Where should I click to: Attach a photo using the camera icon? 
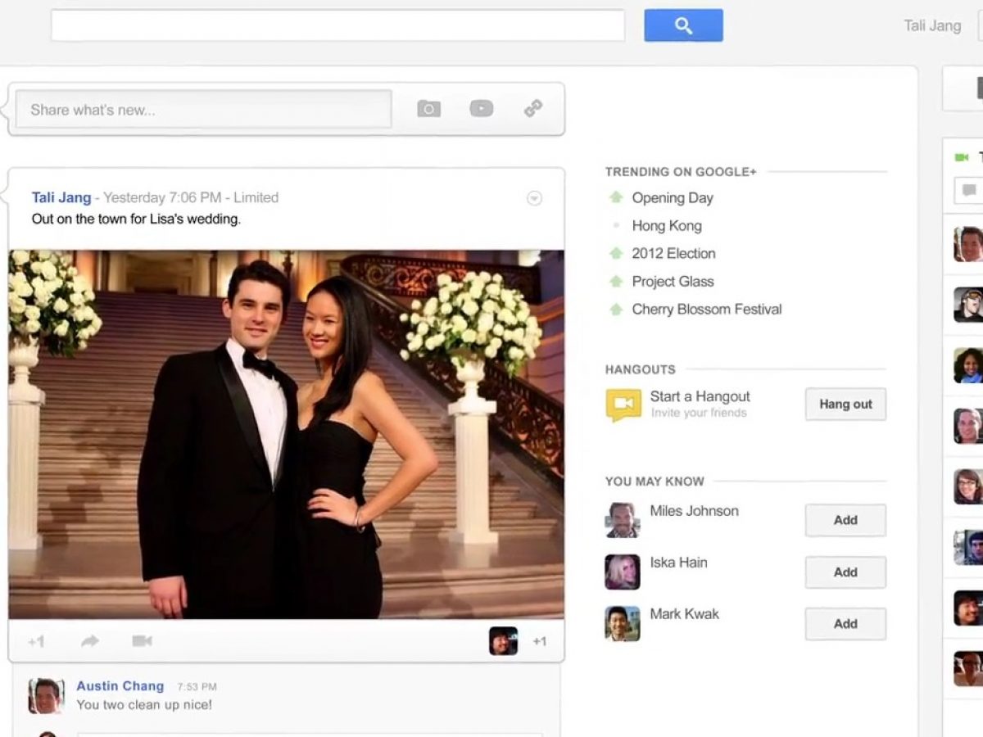coord(428,109)
